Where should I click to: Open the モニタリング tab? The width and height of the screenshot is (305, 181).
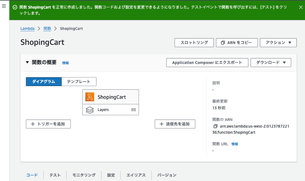coord(84,175)
